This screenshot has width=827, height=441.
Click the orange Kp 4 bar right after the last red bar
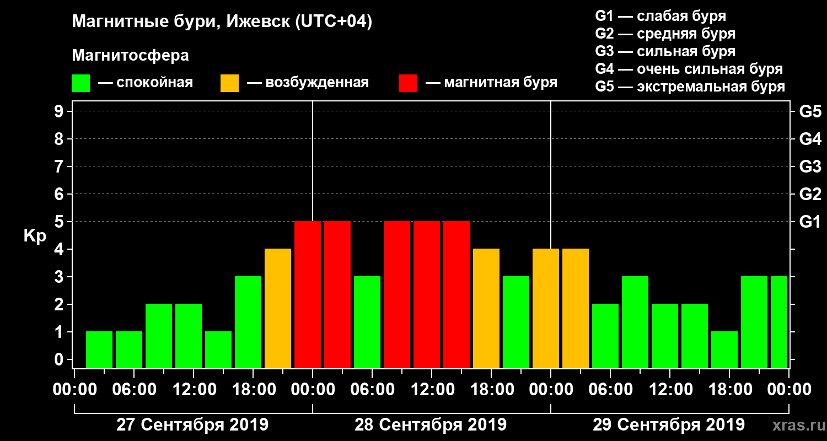(x=486, y=308)
